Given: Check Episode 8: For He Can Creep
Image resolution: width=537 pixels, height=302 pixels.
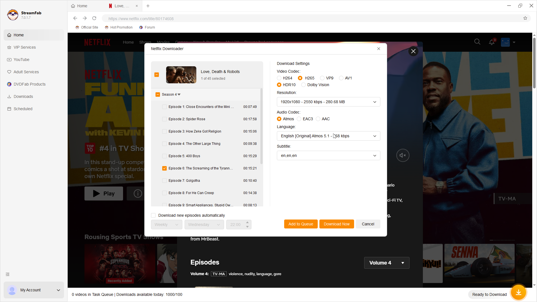Looking at the screenshot, I should 164,193.
